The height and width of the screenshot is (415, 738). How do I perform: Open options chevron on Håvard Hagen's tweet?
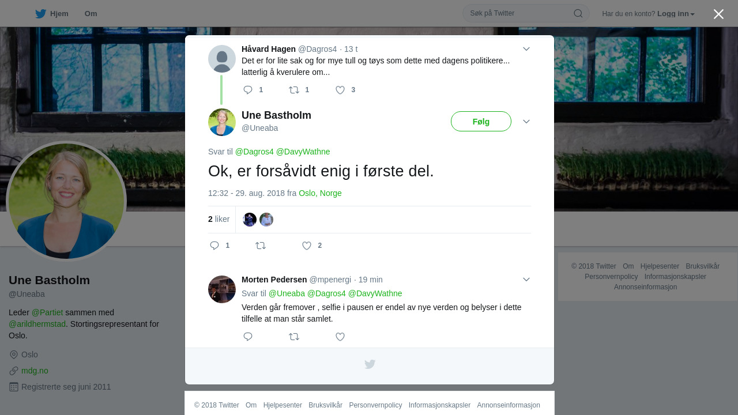(x=526, y=49)
